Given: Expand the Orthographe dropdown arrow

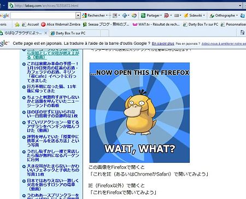Looking at the screenshot, I should click(x=237, y=15).
